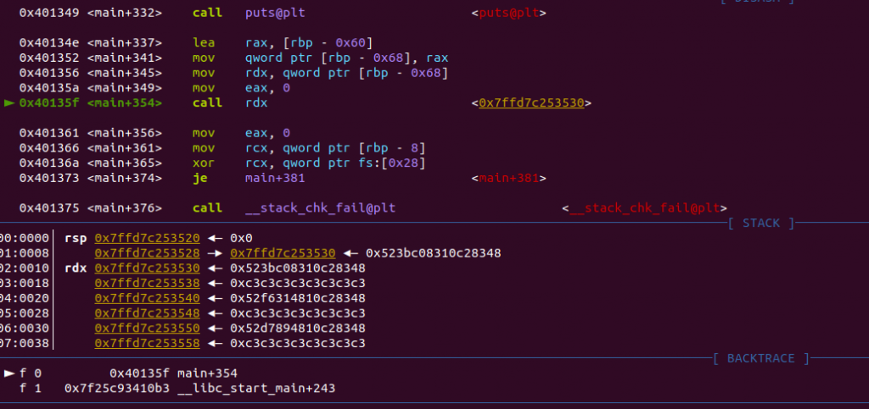This screenshot has width=869, height=409.
Task: Click the white arrow beside backtrace frame 0
Action: (x=9, y=373)
